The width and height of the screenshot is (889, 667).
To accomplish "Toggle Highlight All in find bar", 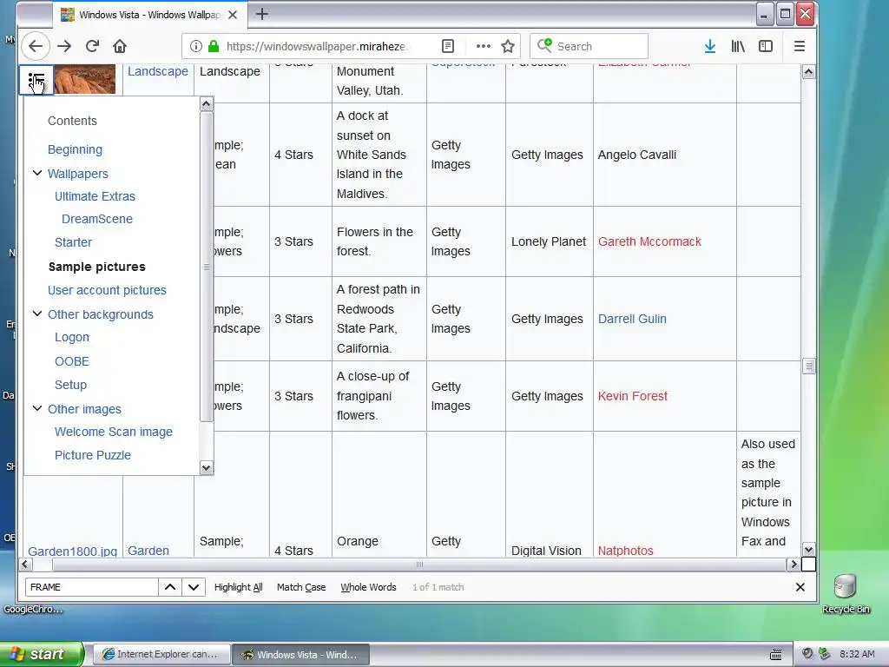I will tap(238, 587).
